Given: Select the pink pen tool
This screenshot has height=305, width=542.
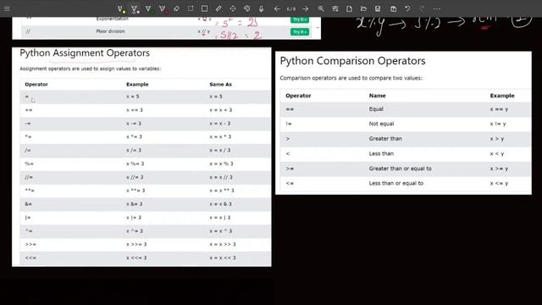Looking at the screenshot, I should 135,9.
